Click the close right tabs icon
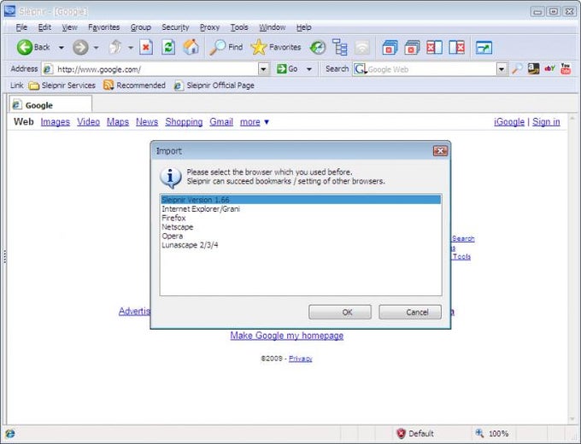Viewport: 581px width, 444px height. click(456, 48)
